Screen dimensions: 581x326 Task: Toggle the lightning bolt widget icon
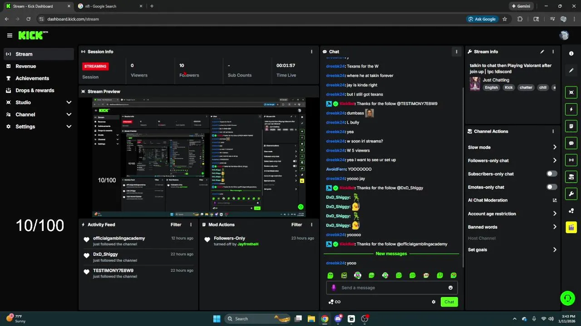pos(571,109)
